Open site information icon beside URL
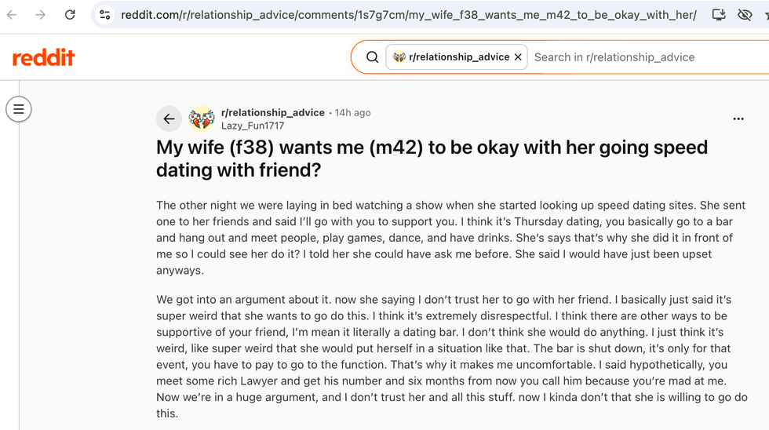The height and width of the screenshot is (430, 769). coord(104,15)
